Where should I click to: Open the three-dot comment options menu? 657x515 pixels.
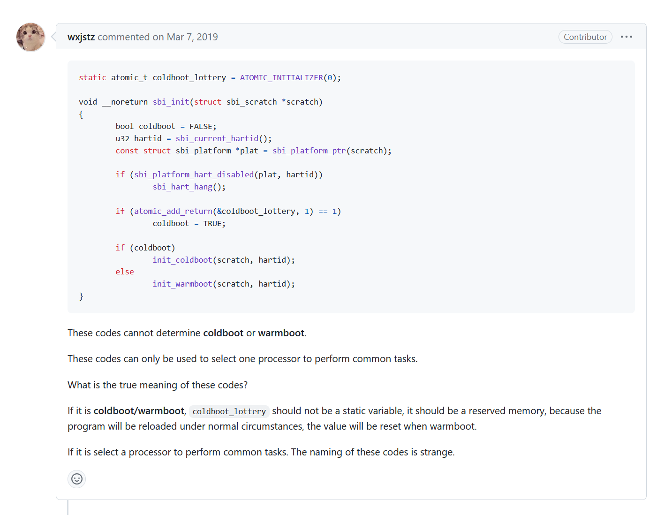[627, 37]
